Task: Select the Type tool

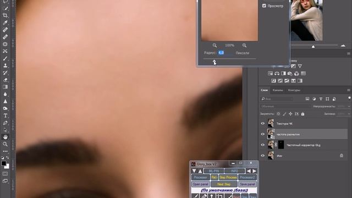Action: 5,116
